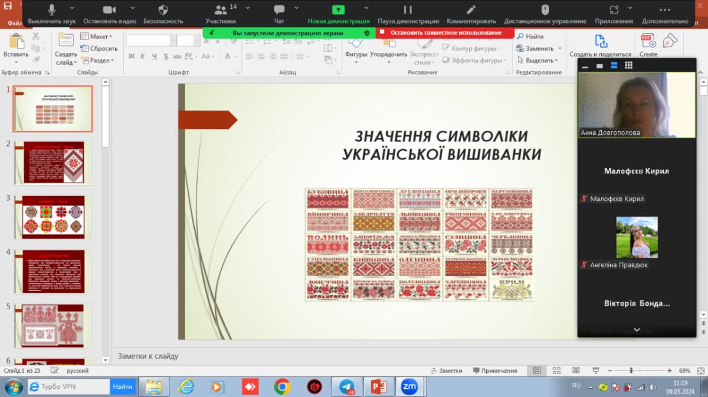708x397 pixels.
Task: Open Telegram from the taskbar
Action: [x=346, y=387]
